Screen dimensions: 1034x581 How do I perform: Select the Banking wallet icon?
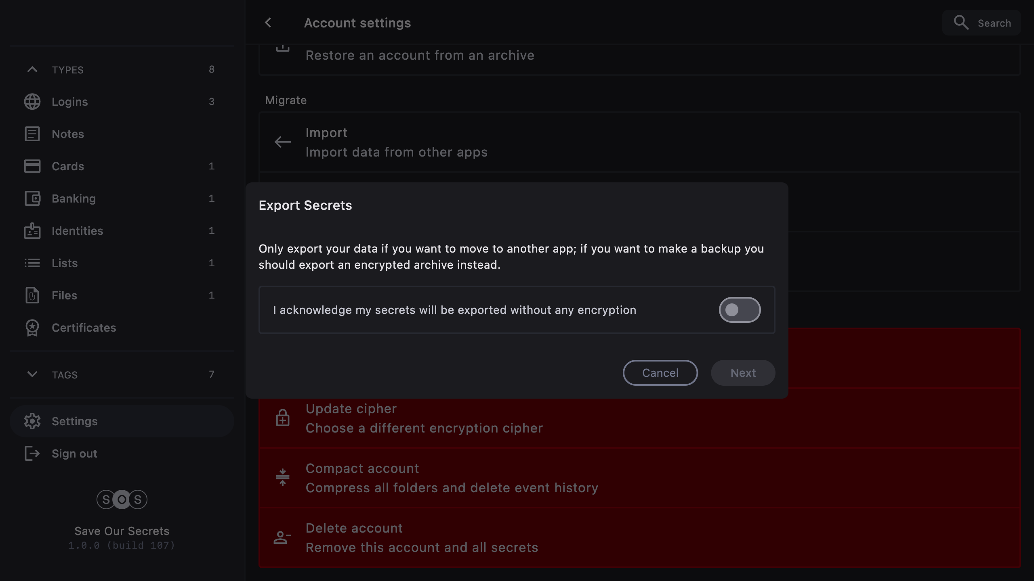click(32, 199)
